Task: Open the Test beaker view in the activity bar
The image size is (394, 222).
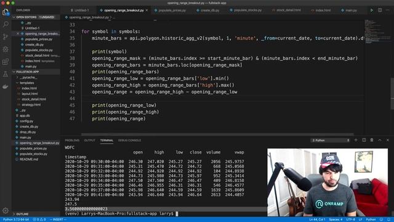Action: (x=6, y=74)
